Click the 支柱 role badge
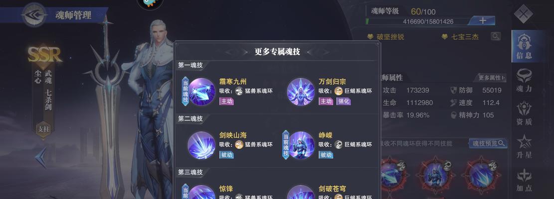The height and width of the screenshot is (199, 554). [x=43, y=129]
